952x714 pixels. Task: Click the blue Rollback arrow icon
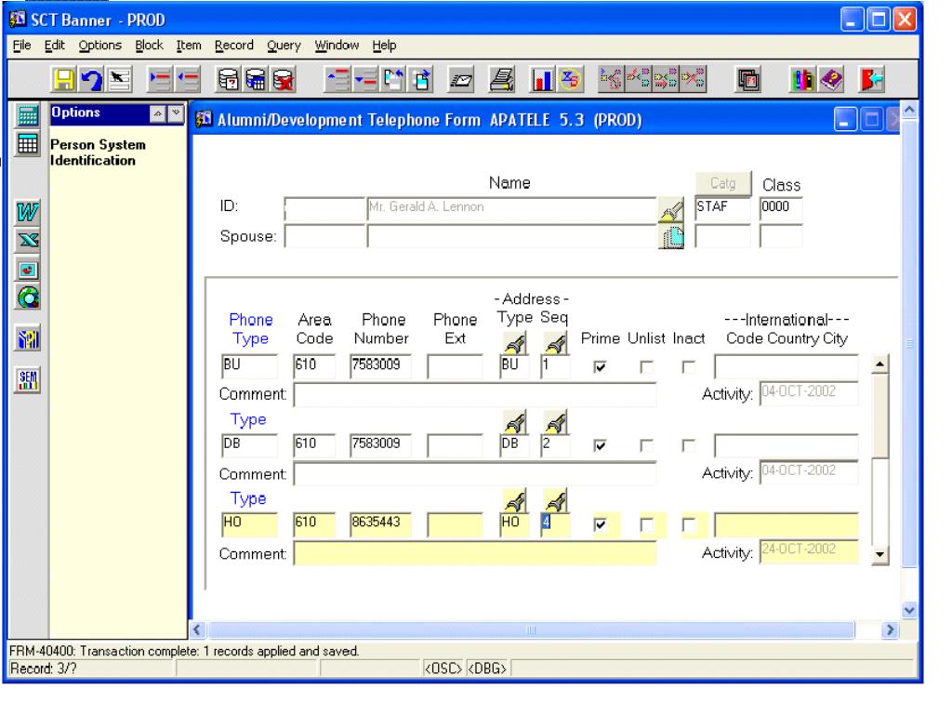[92, 80]
